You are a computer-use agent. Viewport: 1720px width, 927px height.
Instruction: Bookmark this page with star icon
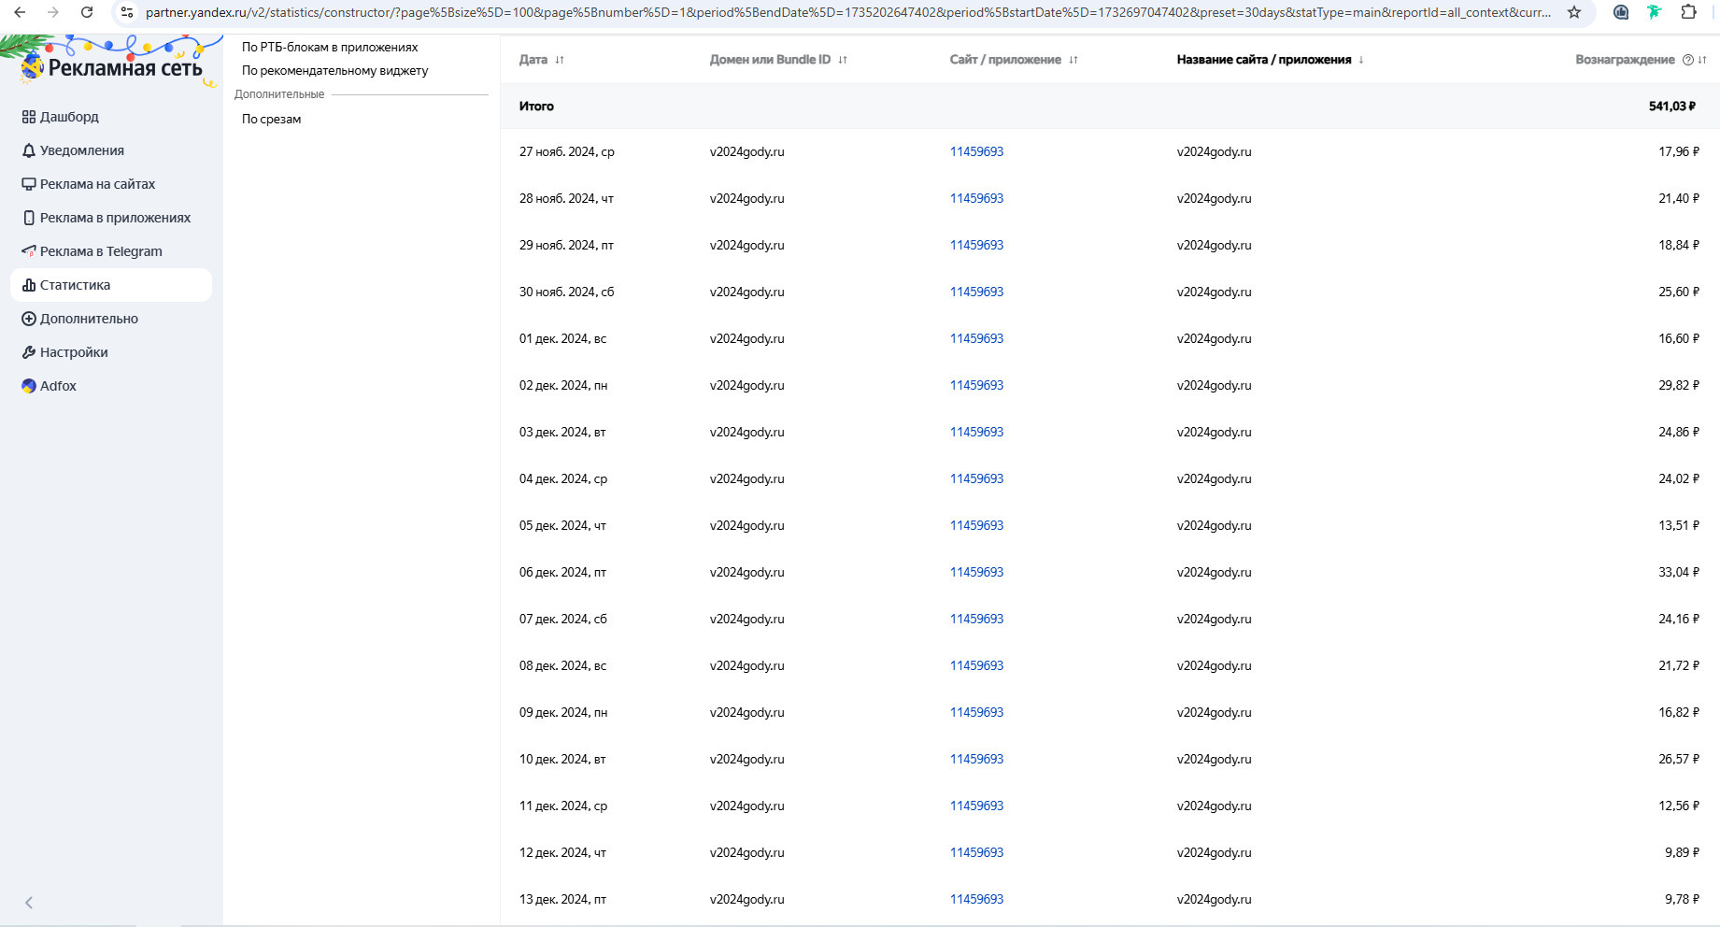pos(1574,12)
